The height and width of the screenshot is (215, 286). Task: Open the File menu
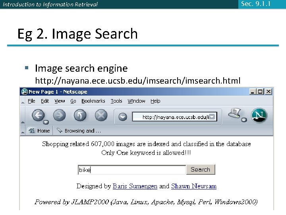click(x=31, y=101)
